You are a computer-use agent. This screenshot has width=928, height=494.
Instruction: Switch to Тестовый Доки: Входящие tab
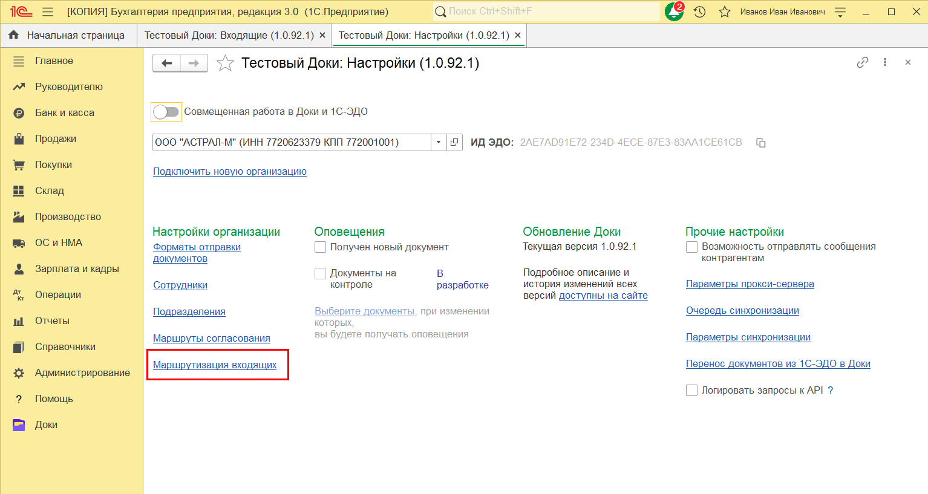pyautogui.click(x=229, y=35)
